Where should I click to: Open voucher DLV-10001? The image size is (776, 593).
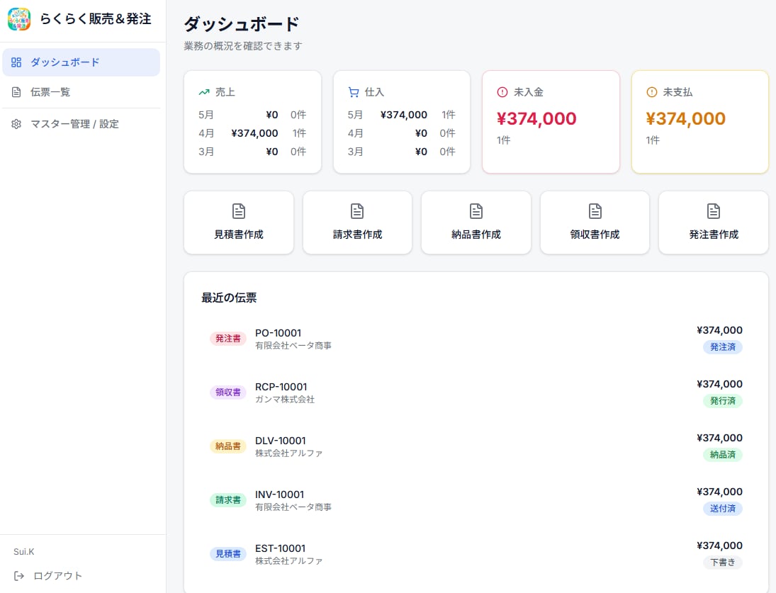pyautogui.click(x=476, y=446)
